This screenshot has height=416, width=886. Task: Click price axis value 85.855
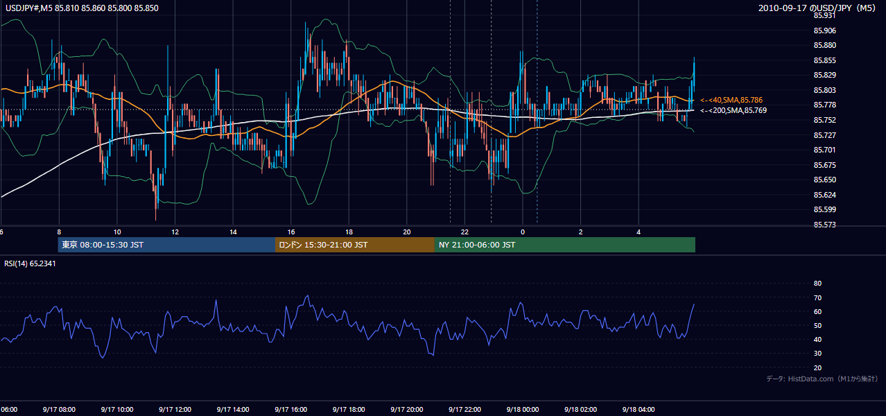click(x=825, y=60)
